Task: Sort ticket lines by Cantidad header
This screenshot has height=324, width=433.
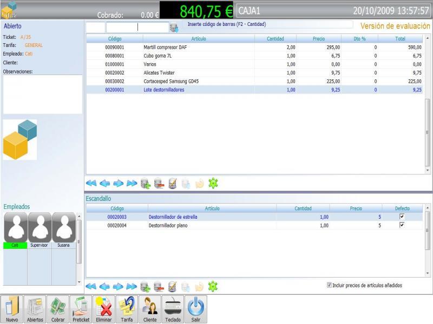Action: 275,38
